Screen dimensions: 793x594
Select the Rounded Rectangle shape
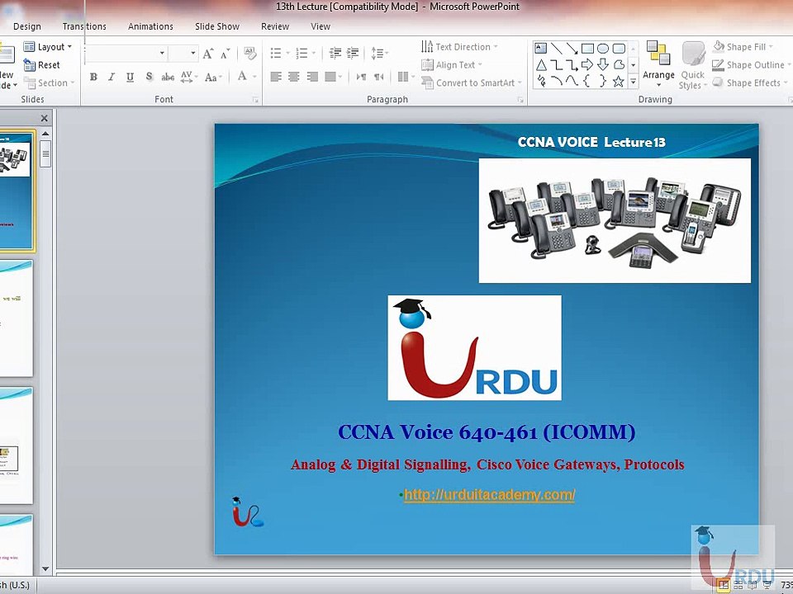coord(619,49)
